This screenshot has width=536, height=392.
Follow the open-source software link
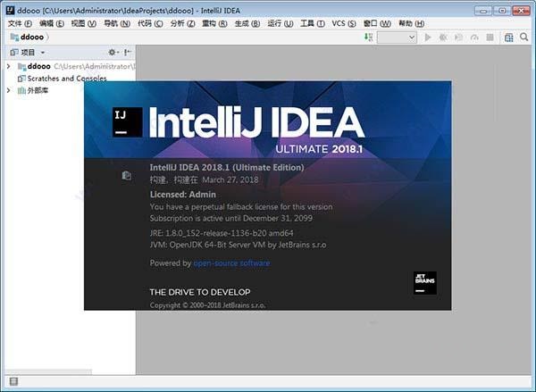[231, 263]
